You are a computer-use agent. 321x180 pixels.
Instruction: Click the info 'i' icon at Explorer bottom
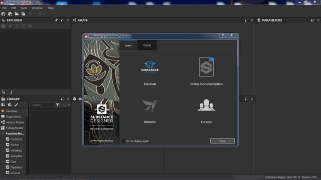point(11,92)
